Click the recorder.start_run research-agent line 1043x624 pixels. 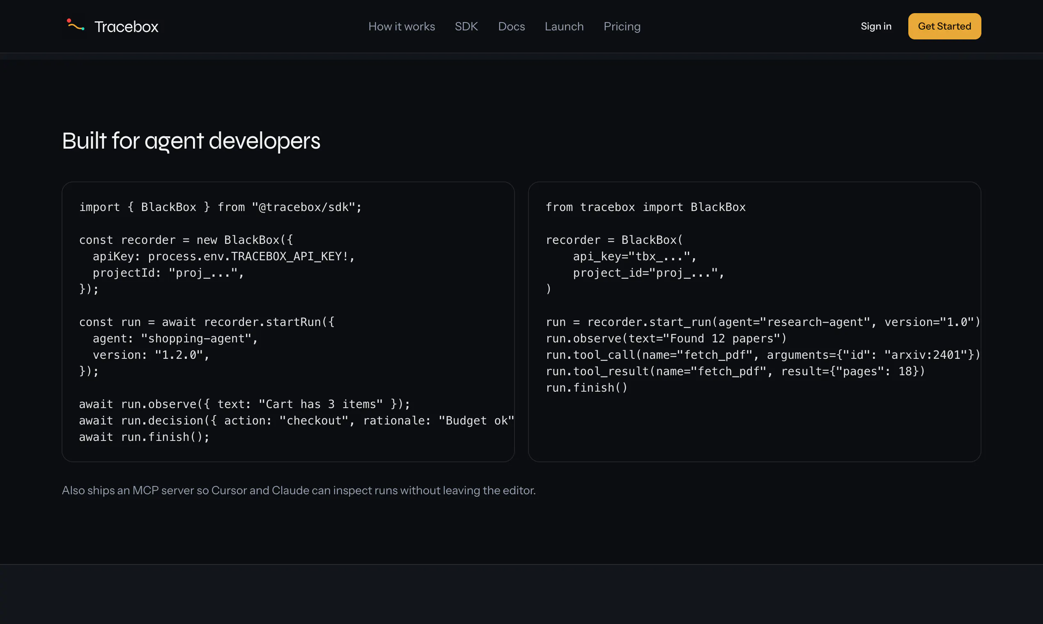[763, 322]
